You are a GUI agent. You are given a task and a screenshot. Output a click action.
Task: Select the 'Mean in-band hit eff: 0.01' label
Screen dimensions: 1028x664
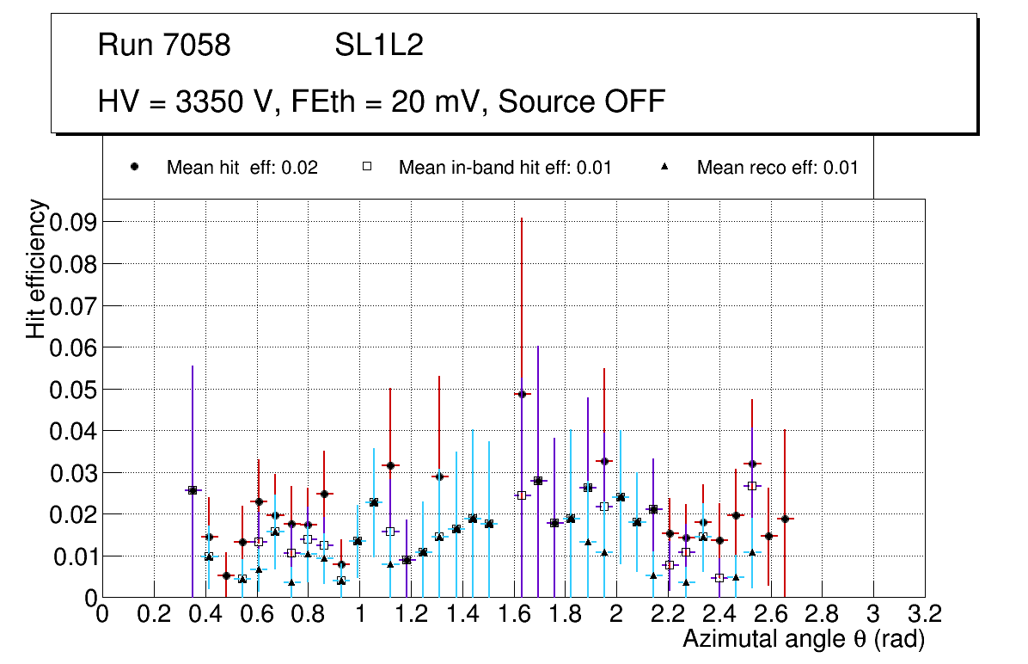pos(505,168)
